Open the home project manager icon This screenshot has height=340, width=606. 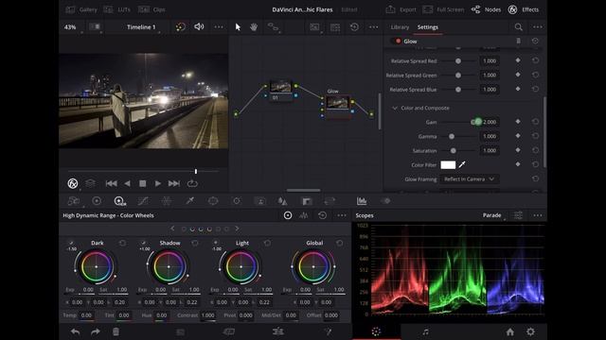coord(510,331)
